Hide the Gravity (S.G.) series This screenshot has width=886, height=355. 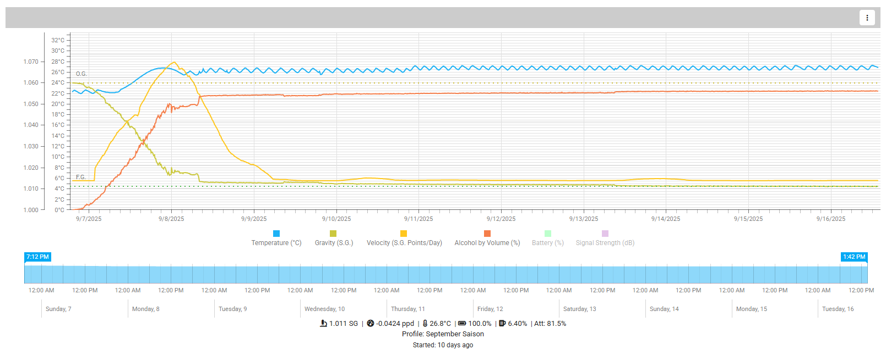pos(334,242)
